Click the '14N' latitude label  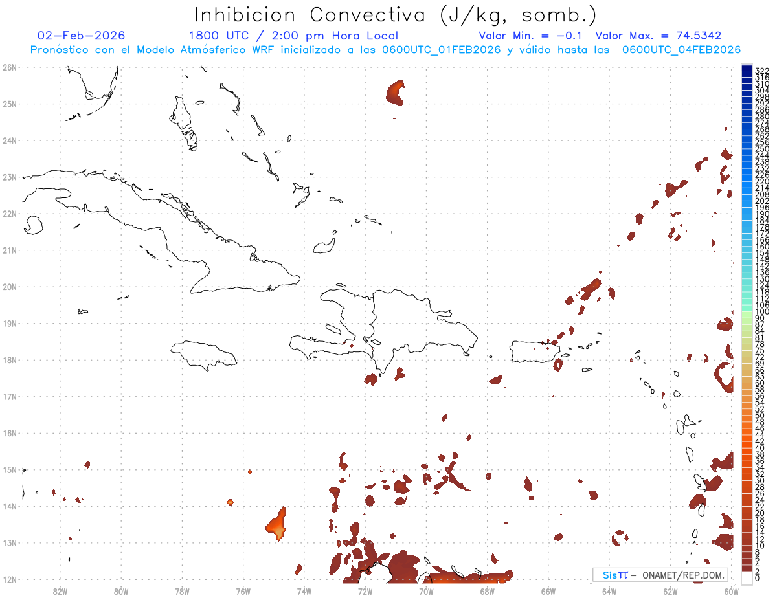click(x=10, y=506)
